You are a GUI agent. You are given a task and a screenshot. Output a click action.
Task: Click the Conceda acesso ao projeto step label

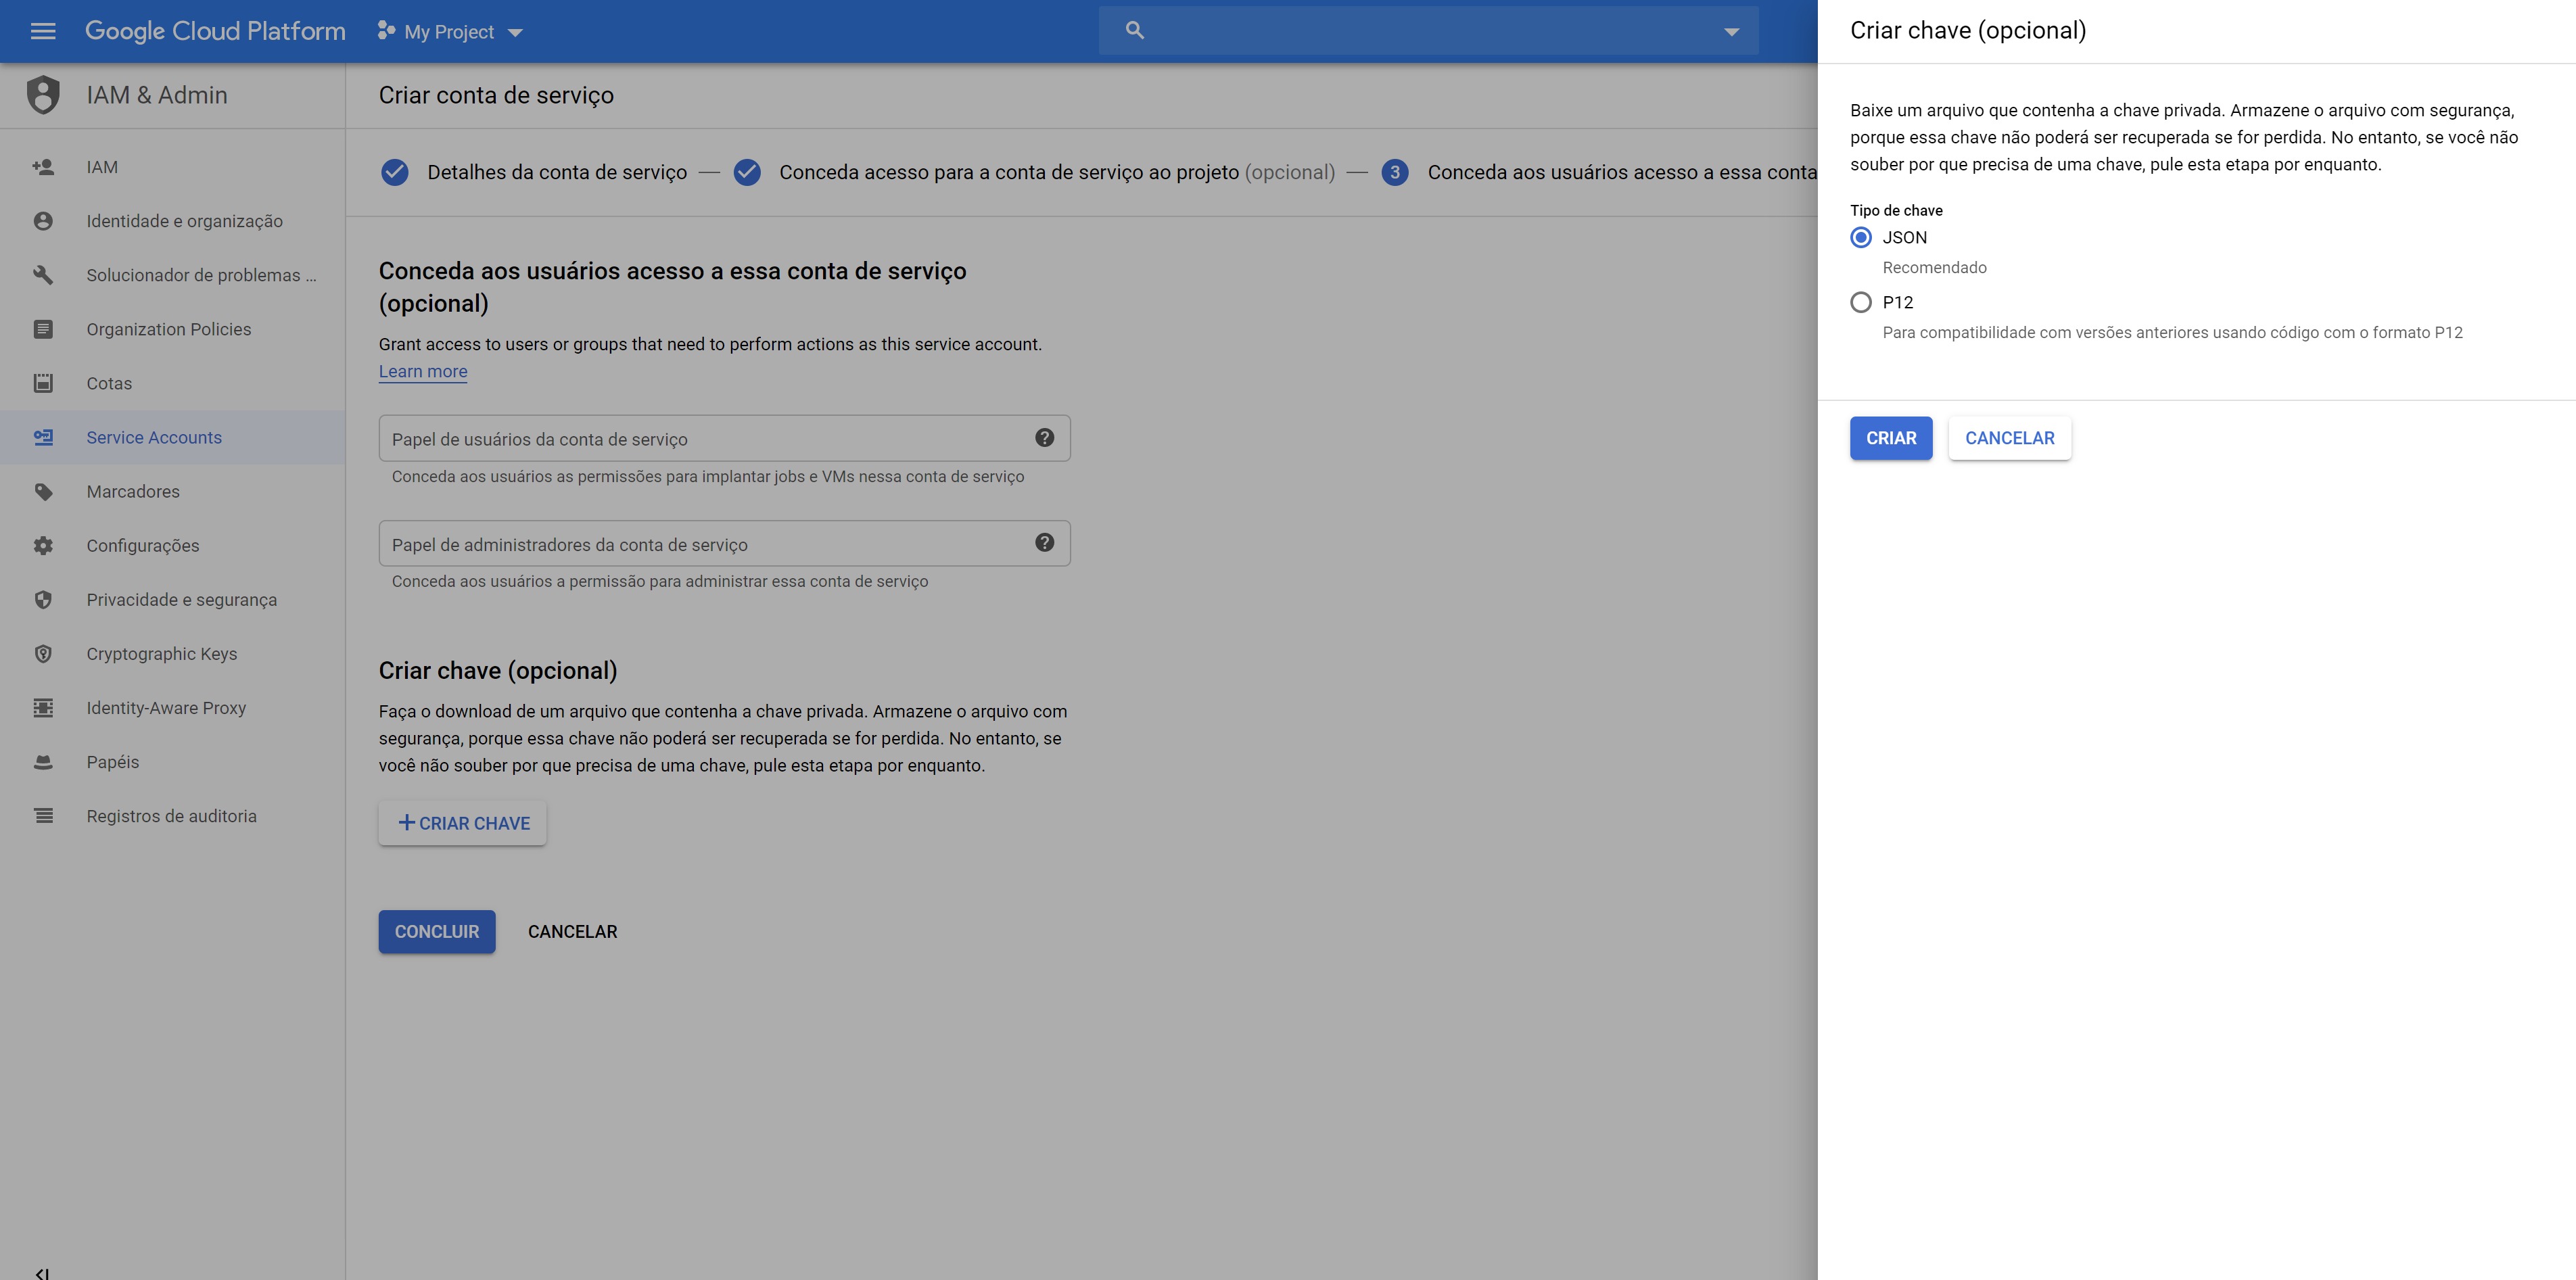pos(1057,172)
